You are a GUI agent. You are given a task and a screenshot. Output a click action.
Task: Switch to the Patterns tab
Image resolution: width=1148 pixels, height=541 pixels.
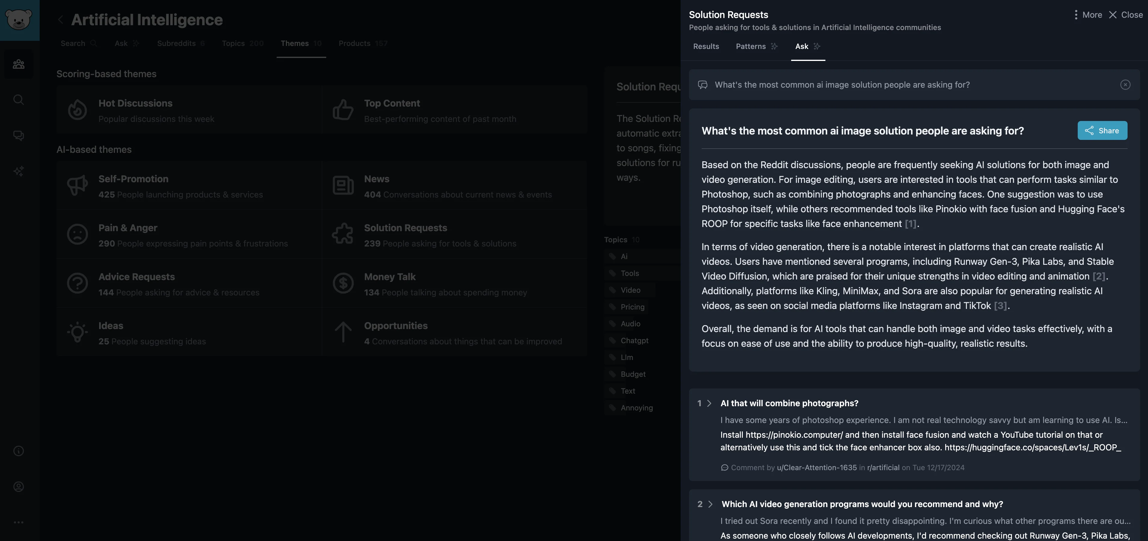pyautogui.click(x=751, y=46)
